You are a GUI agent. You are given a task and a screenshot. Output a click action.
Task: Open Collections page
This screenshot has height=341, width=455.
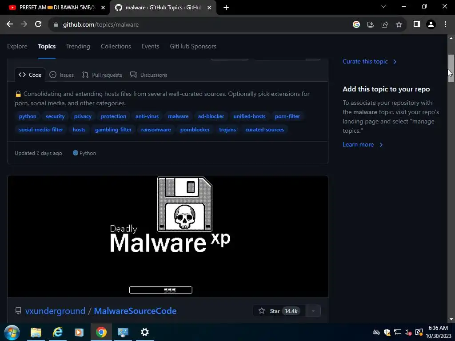(x=116, y=46)
